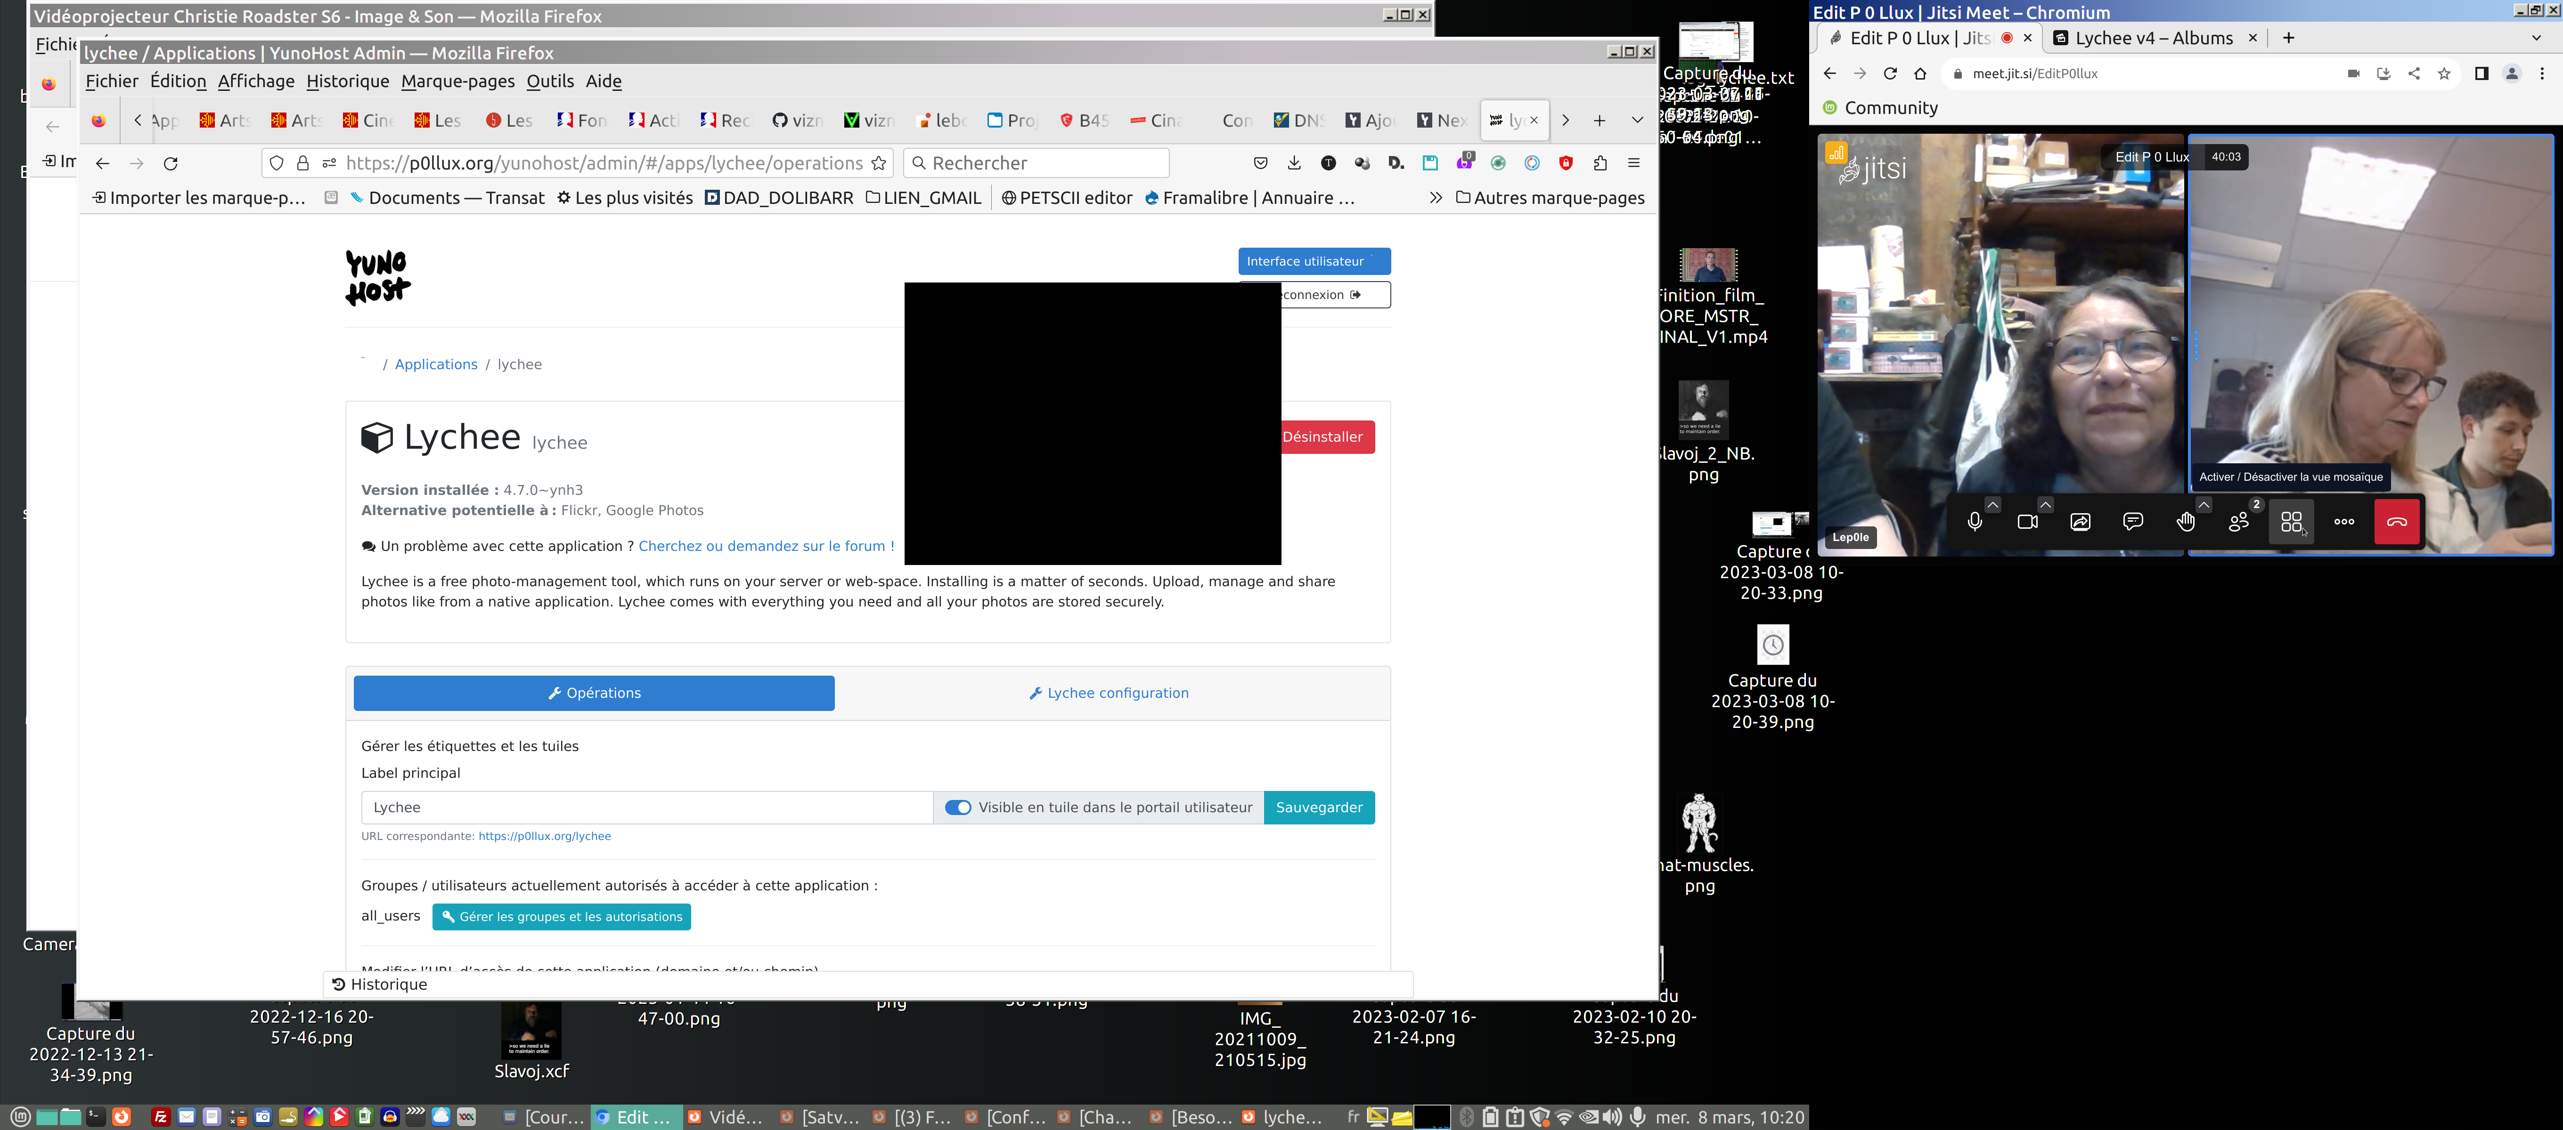Open the Jitsi chat panel
2563x1130 pixels.
click(2132, 521)
